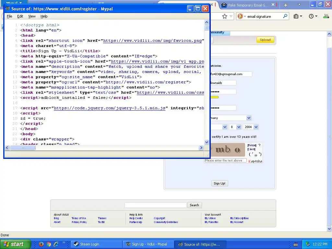Open the Help menu in source viewer
The width and height of the screenshot is (332, 249).
[44, 16]
